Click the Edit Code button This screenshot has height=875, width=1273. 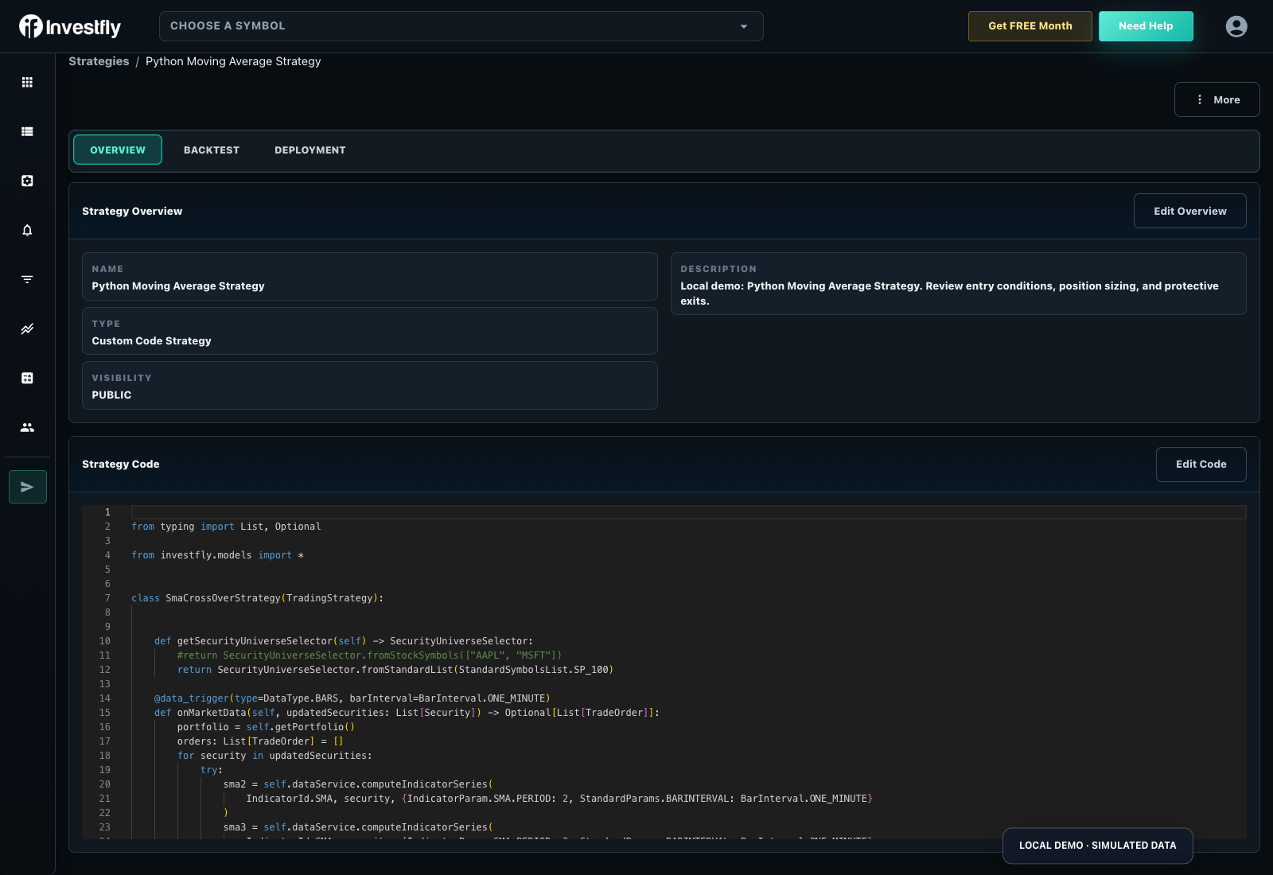click(1201, 464)
